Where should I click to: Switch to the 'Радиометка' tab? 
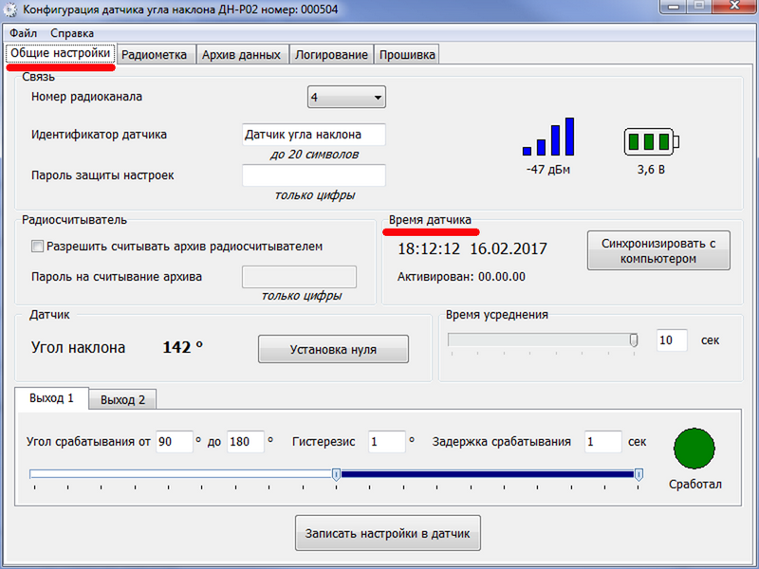tap(155, 55)
